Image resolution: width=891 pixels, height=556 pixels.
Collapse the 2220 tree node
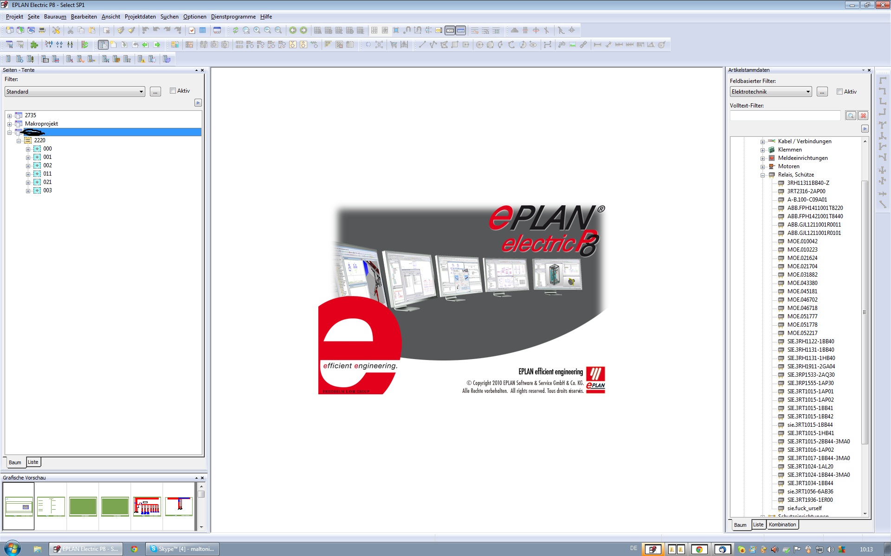point(19,140)
